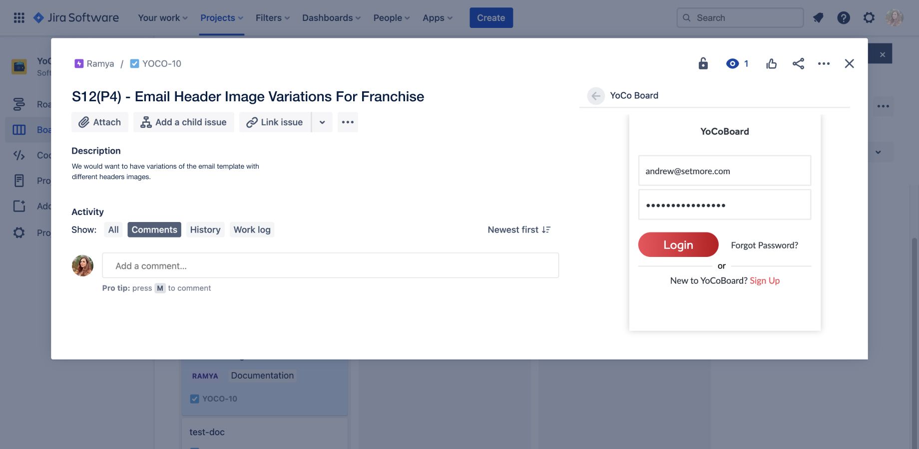
Task: Open the Filters dropdown menu
Action: tap(272, 18)
